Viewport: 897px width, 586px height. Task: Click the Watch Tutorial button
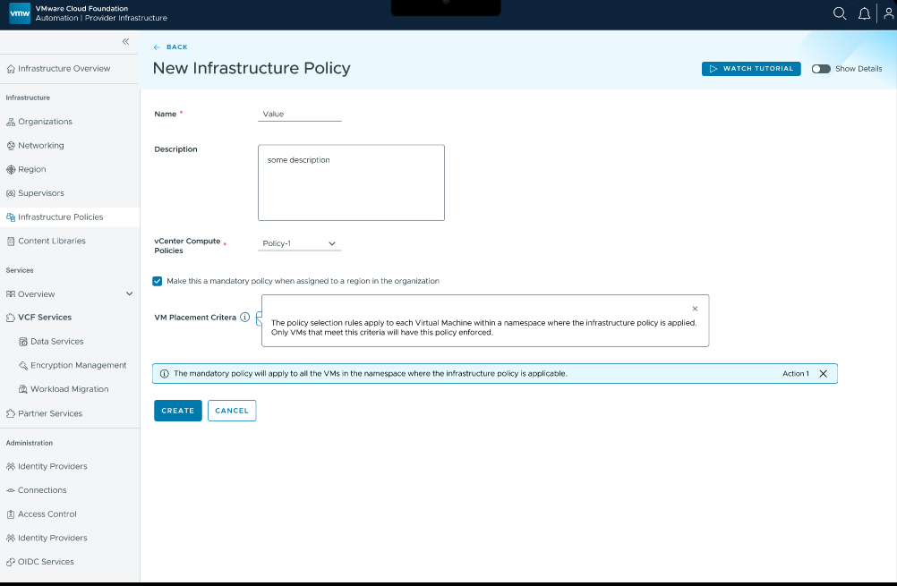751,69
